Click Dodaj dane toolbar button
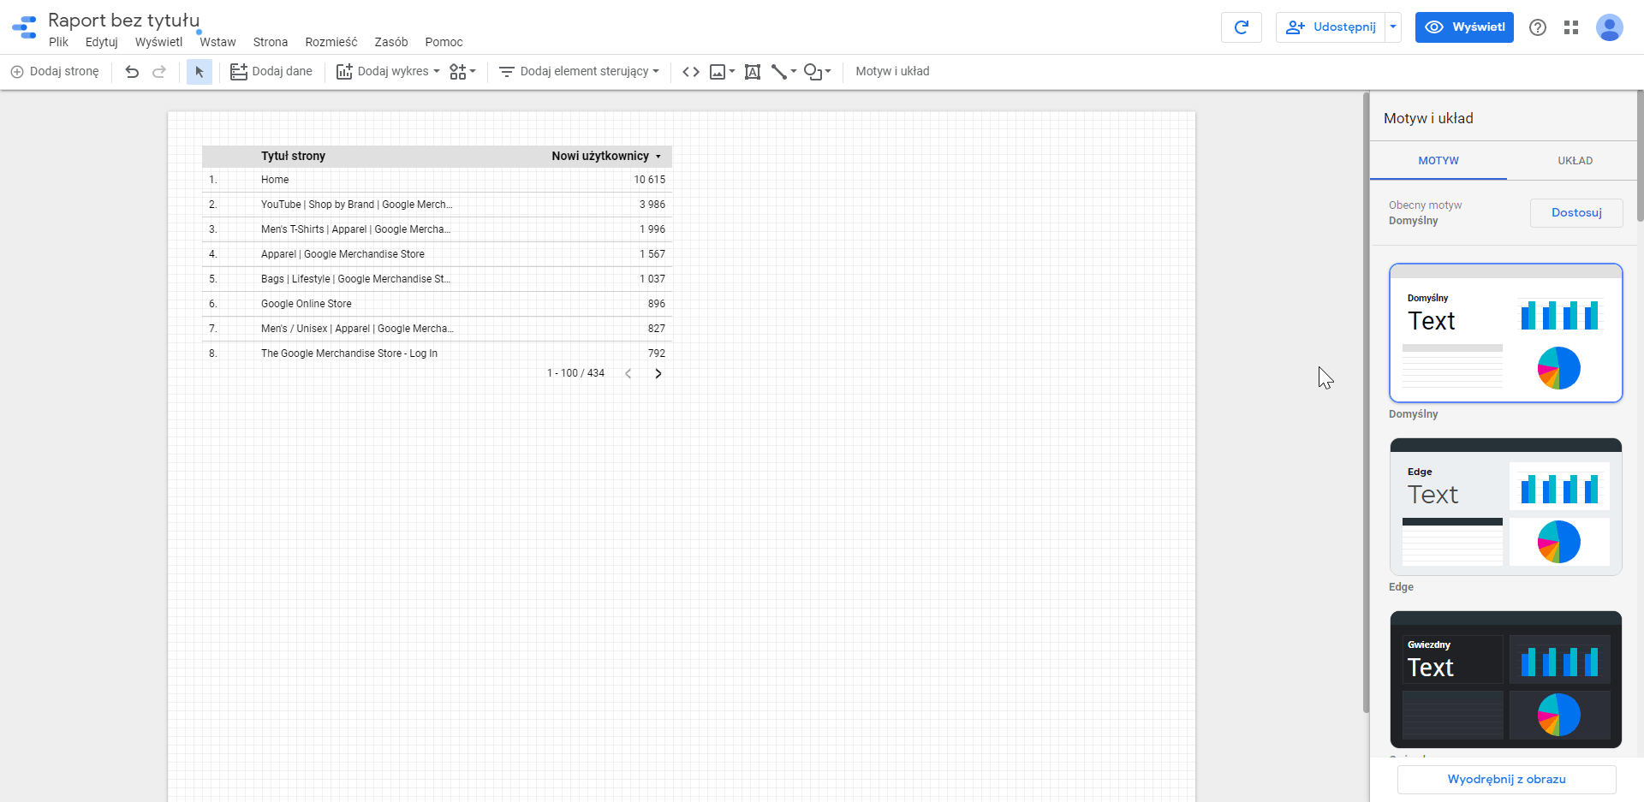 [271, 72]
